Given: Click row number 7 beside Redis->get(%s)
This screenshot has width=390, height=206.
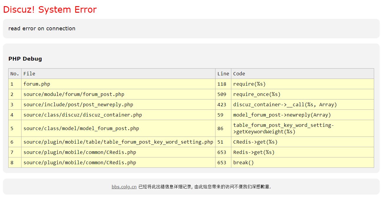Looking at the screenshot, I should click(x=15, y=152).
